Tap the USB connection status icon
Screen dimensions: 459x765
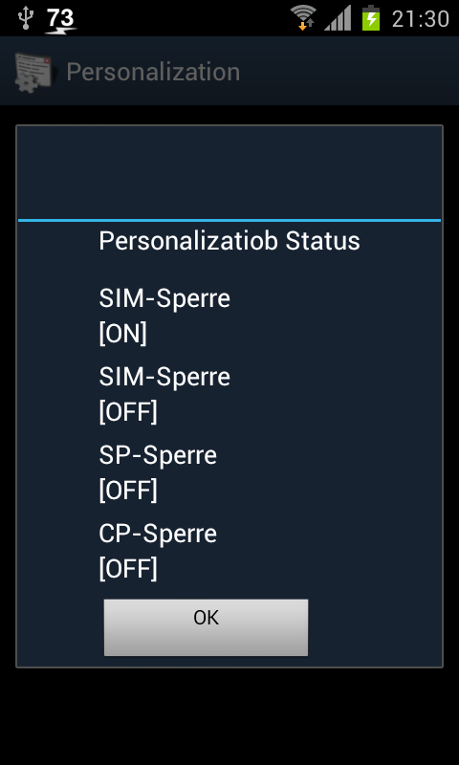(x=25, y=17)
